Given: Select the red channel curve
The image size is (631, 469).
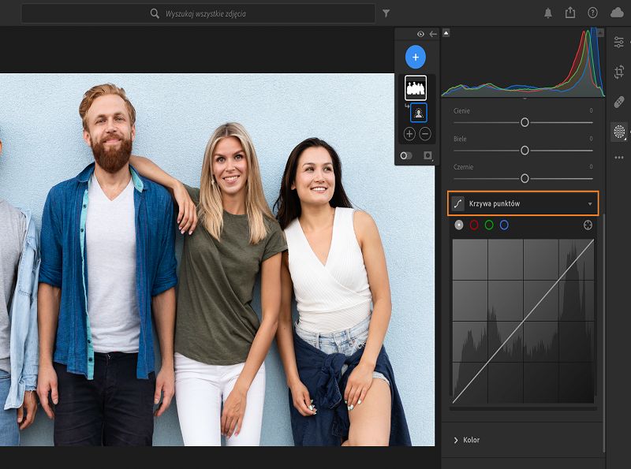Looking at the screenshot, I should [474, 225].
